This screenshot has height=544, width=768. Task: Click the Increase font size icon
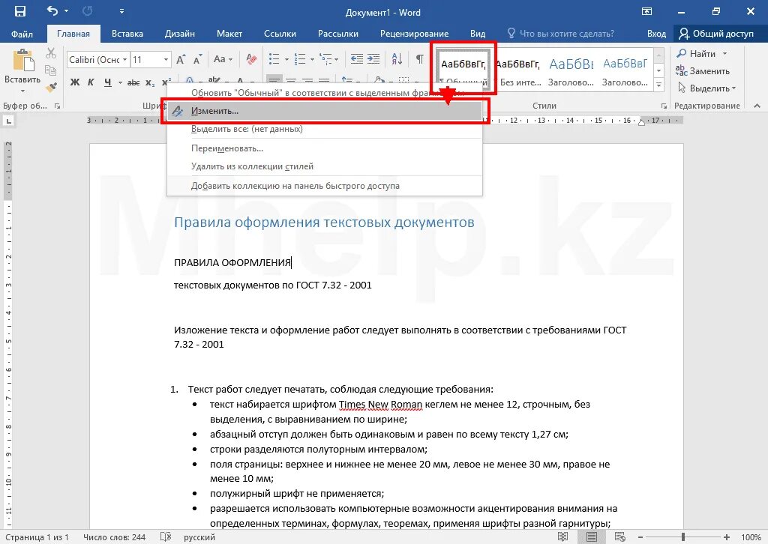tap(181, 60)
